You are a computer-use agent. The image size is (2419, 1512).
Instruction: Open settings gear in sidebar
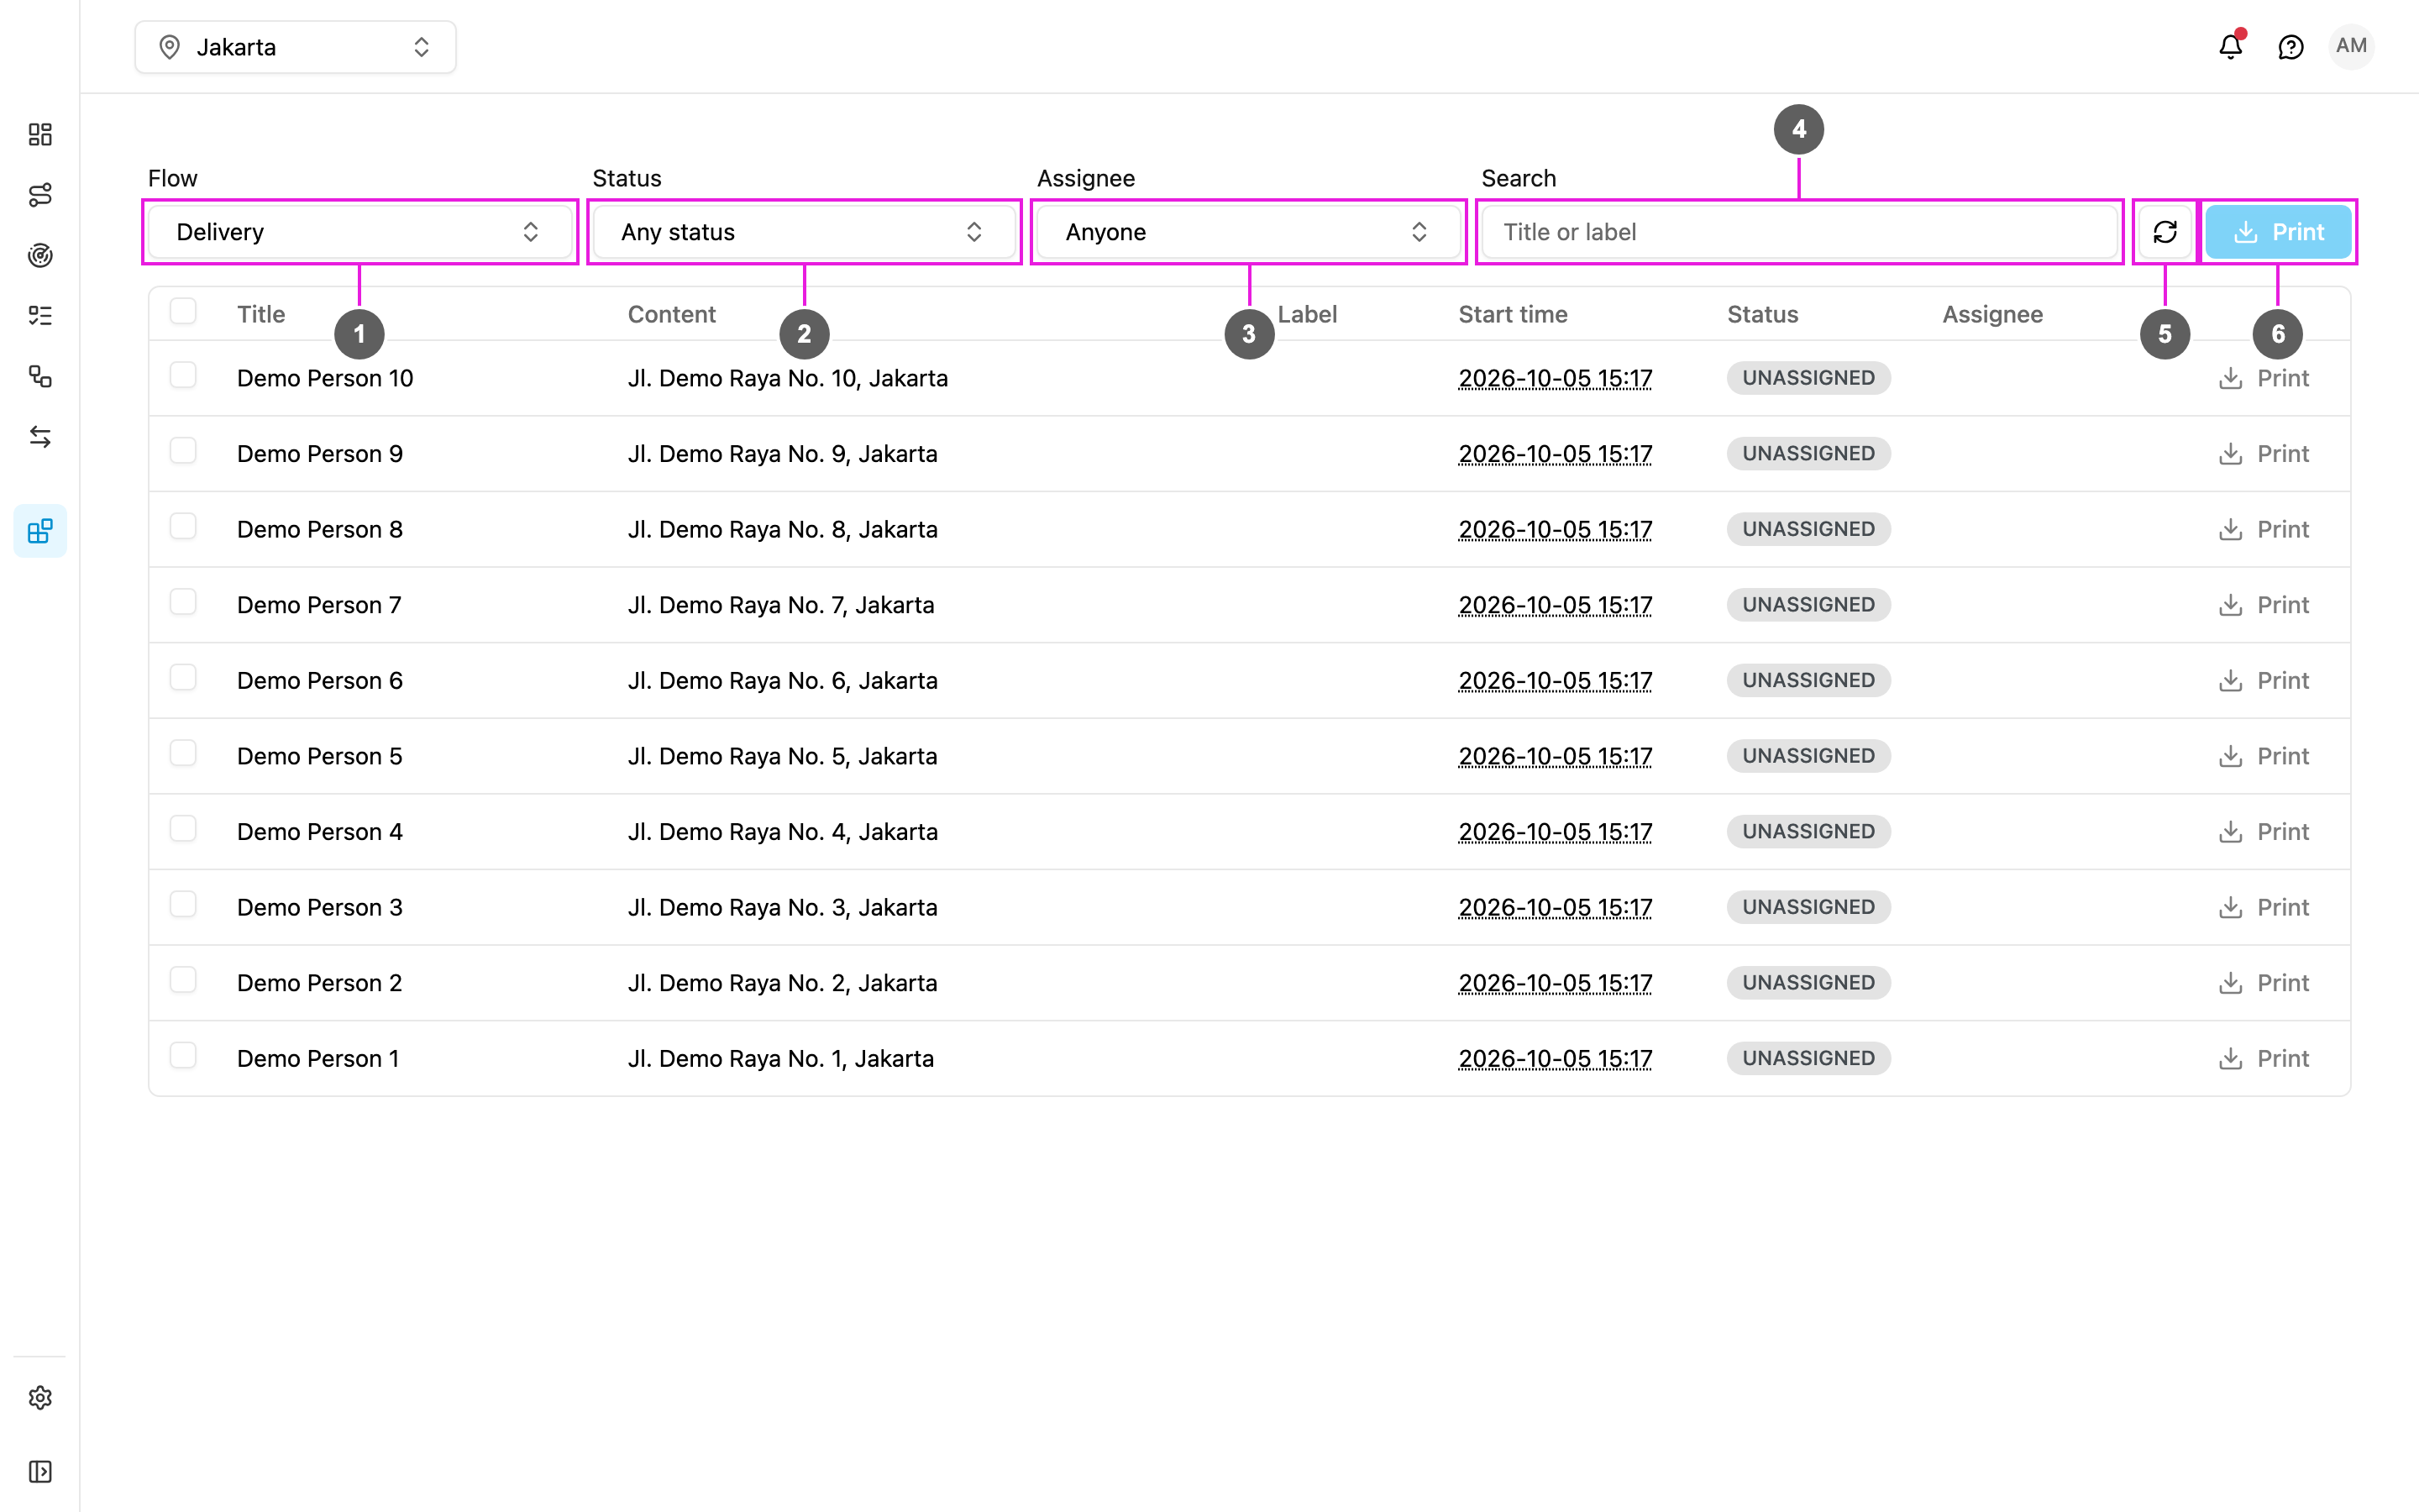coord(40,1397)
